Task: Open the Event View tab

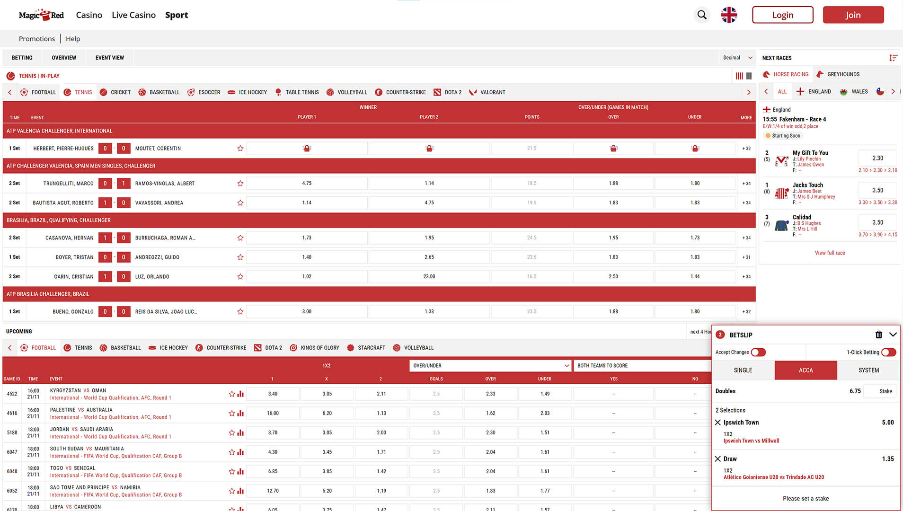Action: click(110, 58)
